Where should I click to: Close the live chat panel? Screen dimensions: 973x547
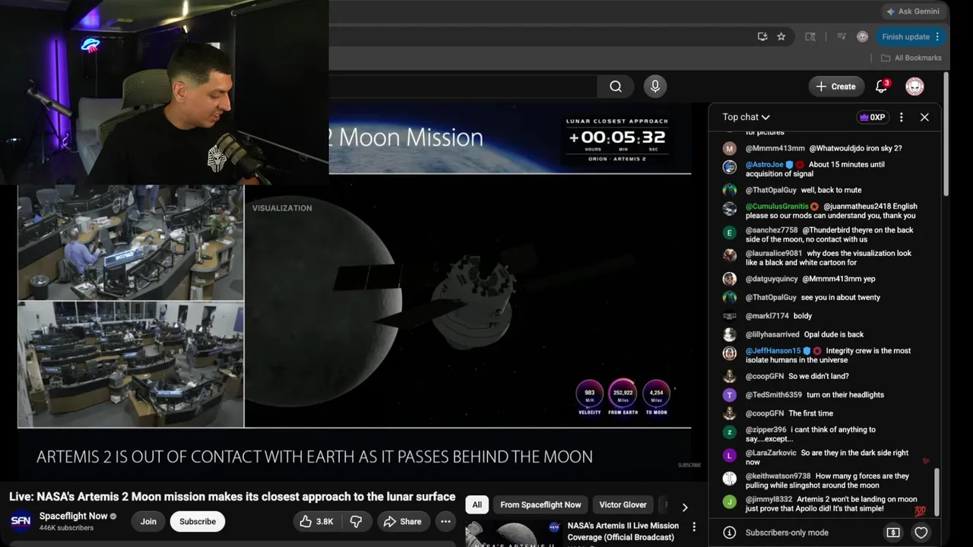click(924, 117)
